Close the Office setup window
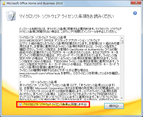Screen dimensions: 143x117 click(136, 2)
